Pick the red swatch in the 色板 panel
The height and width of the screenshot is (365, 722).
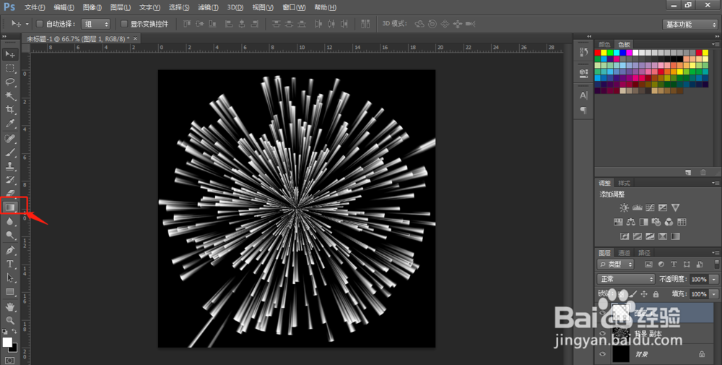[598, 53]
